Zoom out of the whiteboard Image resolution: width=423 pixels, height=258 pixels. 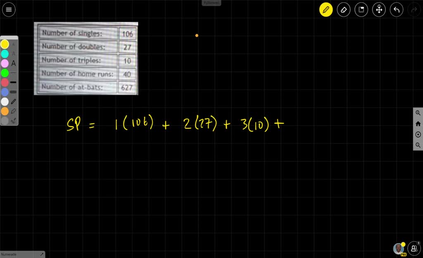[x=418, y=145]
